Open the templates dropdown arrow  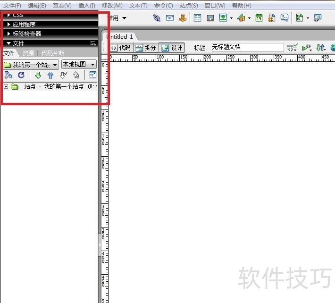[308, 18]
